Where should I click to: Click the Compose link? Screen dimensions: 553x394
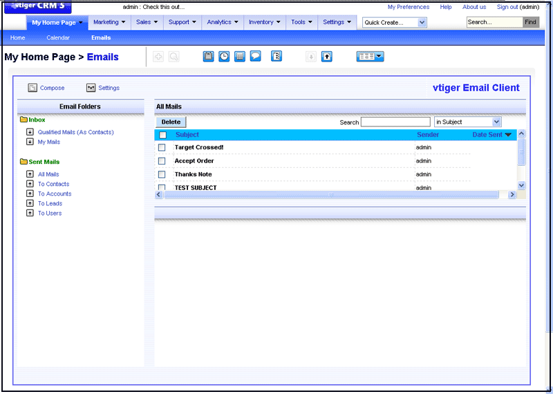53,88
